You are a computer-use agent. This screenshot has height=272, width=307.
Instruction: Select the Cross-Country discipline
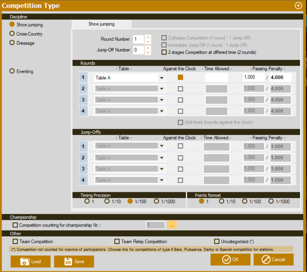coord(12,34)
